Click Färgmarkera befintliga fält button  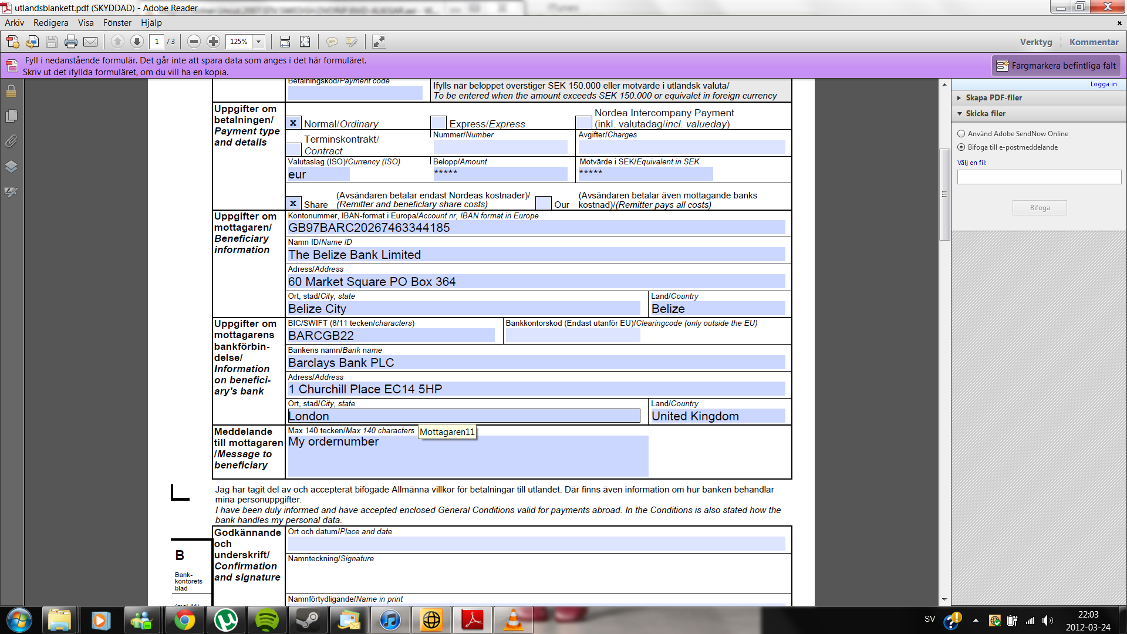[1057, 66]
